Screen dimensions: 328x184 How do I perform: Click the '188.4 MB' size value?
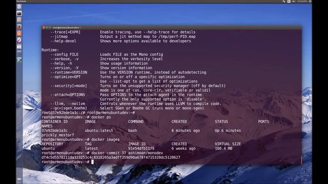pos(223,149)
